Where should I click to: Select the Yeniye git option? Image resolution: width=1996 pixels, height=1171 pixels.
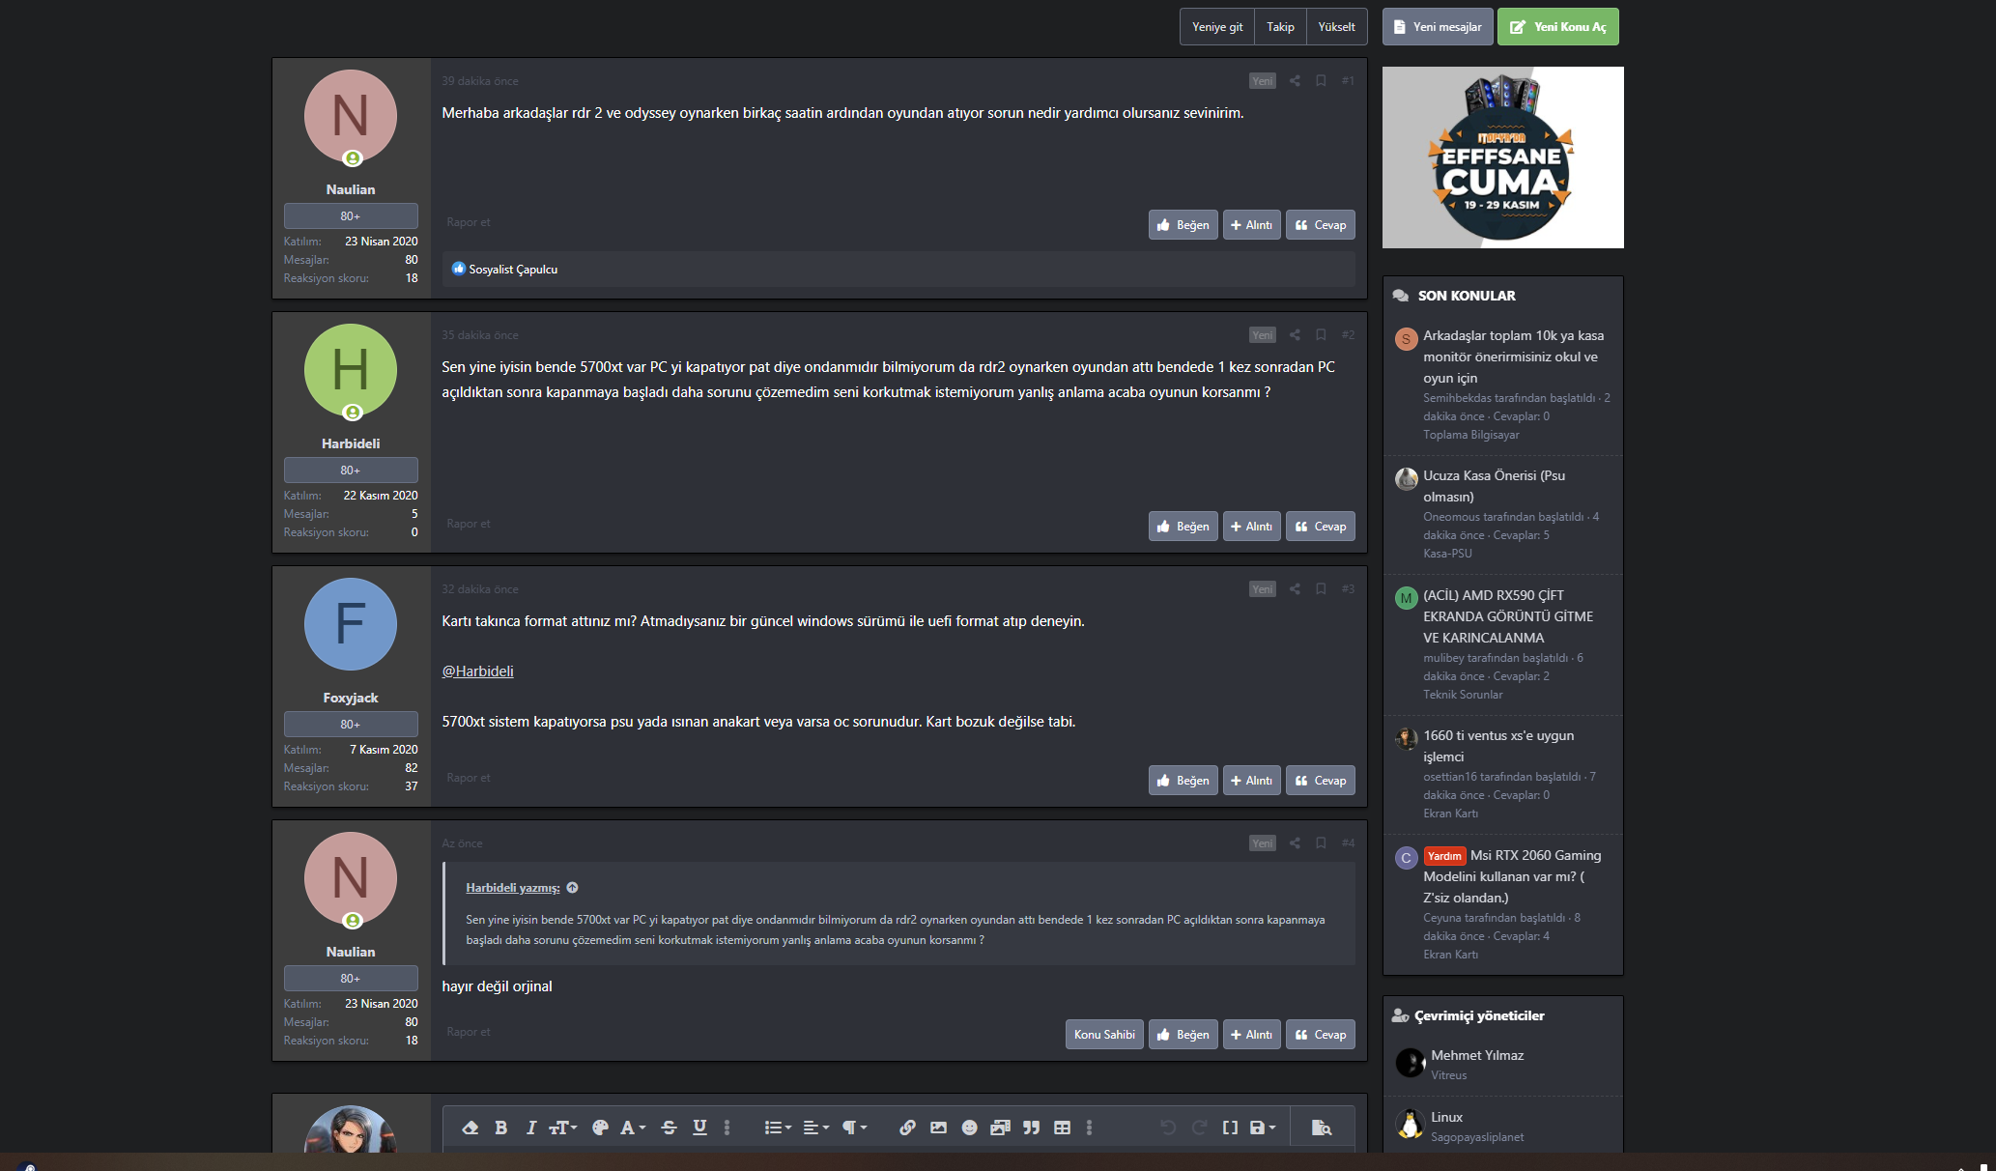tap(1217, 27)
